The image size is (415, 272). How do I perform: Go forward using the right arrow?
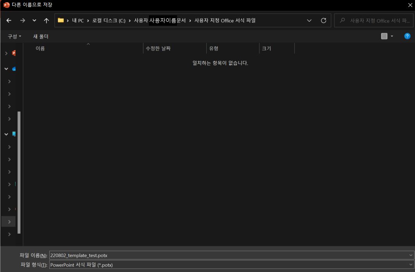pyautogui.click(x=23, y=20)
